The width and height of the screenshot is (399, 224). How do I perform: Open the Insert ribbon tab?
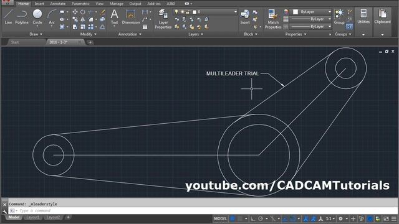click(39, 4)
